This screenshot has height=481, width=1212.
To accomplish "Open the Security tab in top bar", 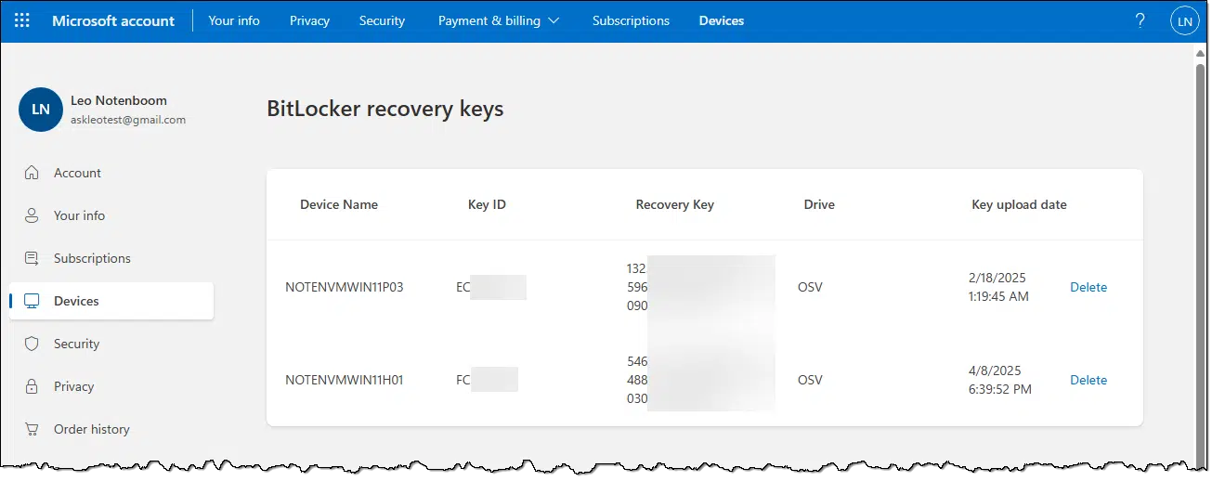I will pyautogui.click(x=382, y=20).
